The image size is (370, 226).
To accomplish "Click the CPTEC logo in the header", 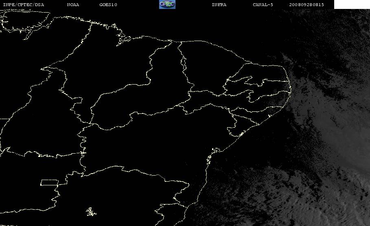I will [167, 4].
